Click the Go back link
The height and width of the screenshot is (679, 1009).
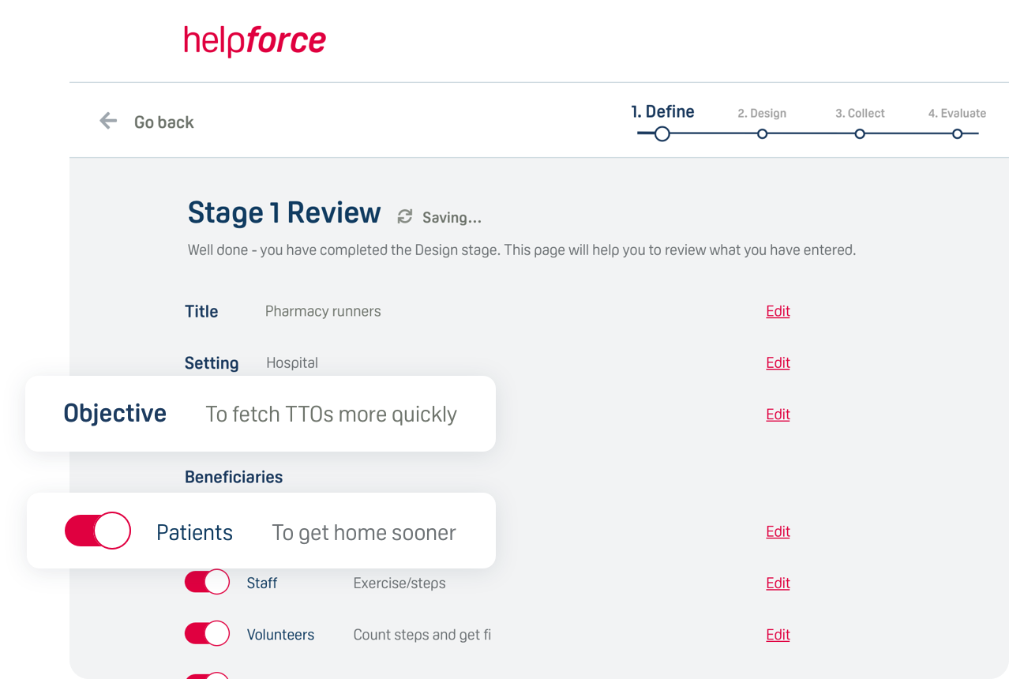(163, 122)
